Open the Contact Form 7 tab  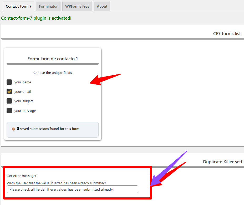18,6
